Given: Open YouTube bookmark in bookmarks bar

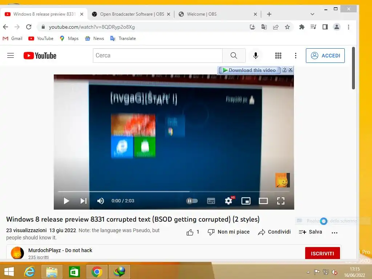Looking at the screenshot, I should click(41, 39).
